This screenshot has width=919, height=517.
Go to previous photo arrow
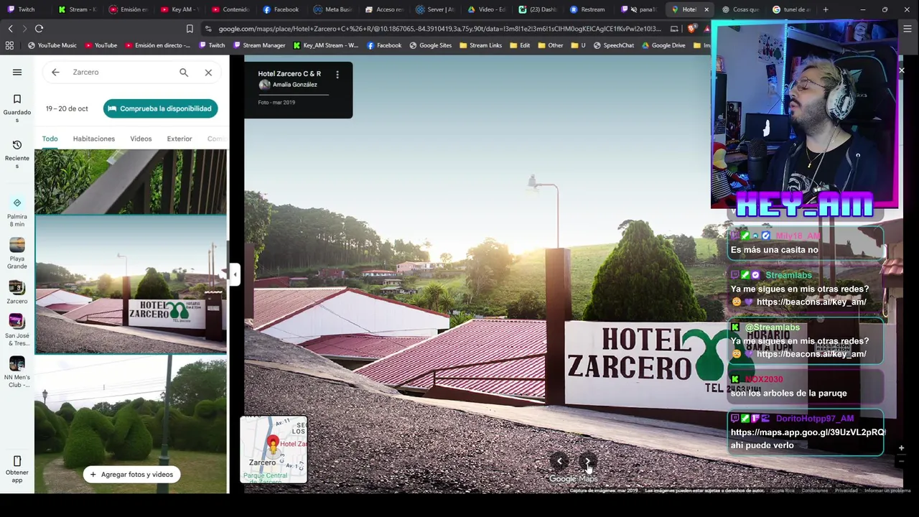559,462
